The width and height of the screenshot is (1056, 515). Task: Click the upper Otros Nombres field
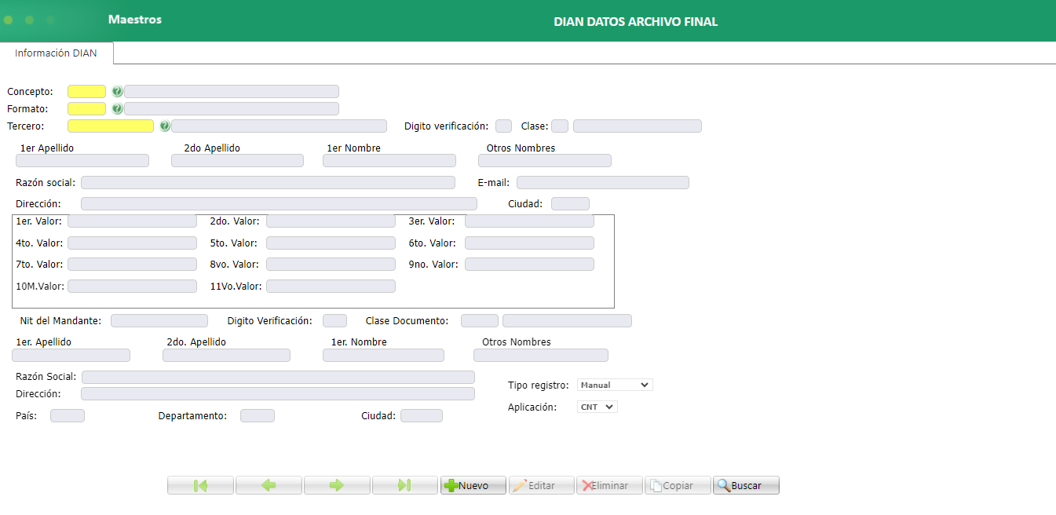[x=545, y=161]
